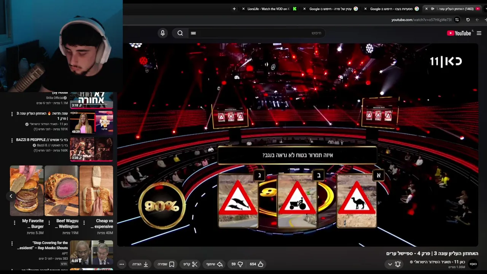This screenshot has width=487, height=274.
Task: Open the Beef Wagyu Wellington short
Action: tap(61, 191)
